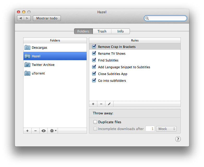Disable the Remove Crap In Brackets rule
This screenshot has height=167, width=204.
coord(94,47)
